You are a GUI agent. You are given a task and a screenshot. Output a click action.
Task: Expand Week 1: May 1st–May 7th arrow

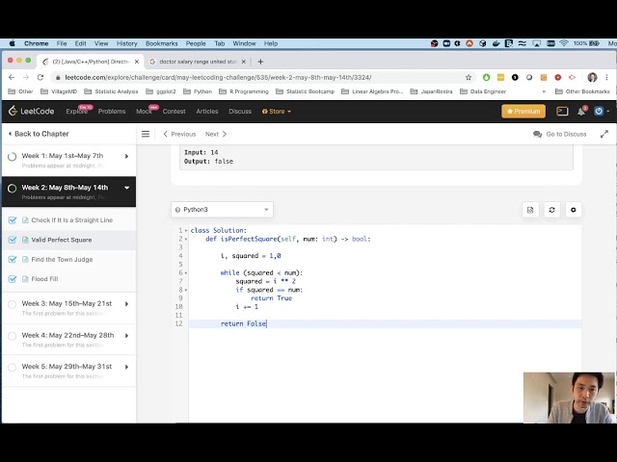click(126, 156)
